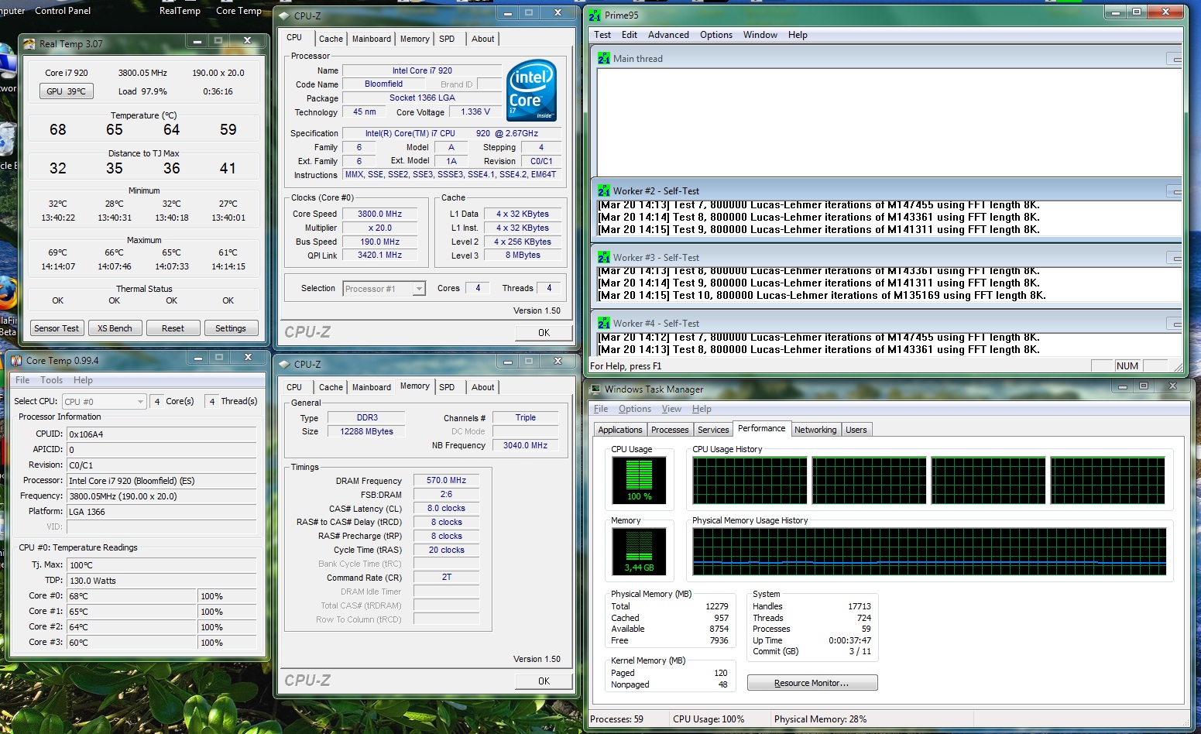Open Applications tab in Task Manager

pos(620,430)
